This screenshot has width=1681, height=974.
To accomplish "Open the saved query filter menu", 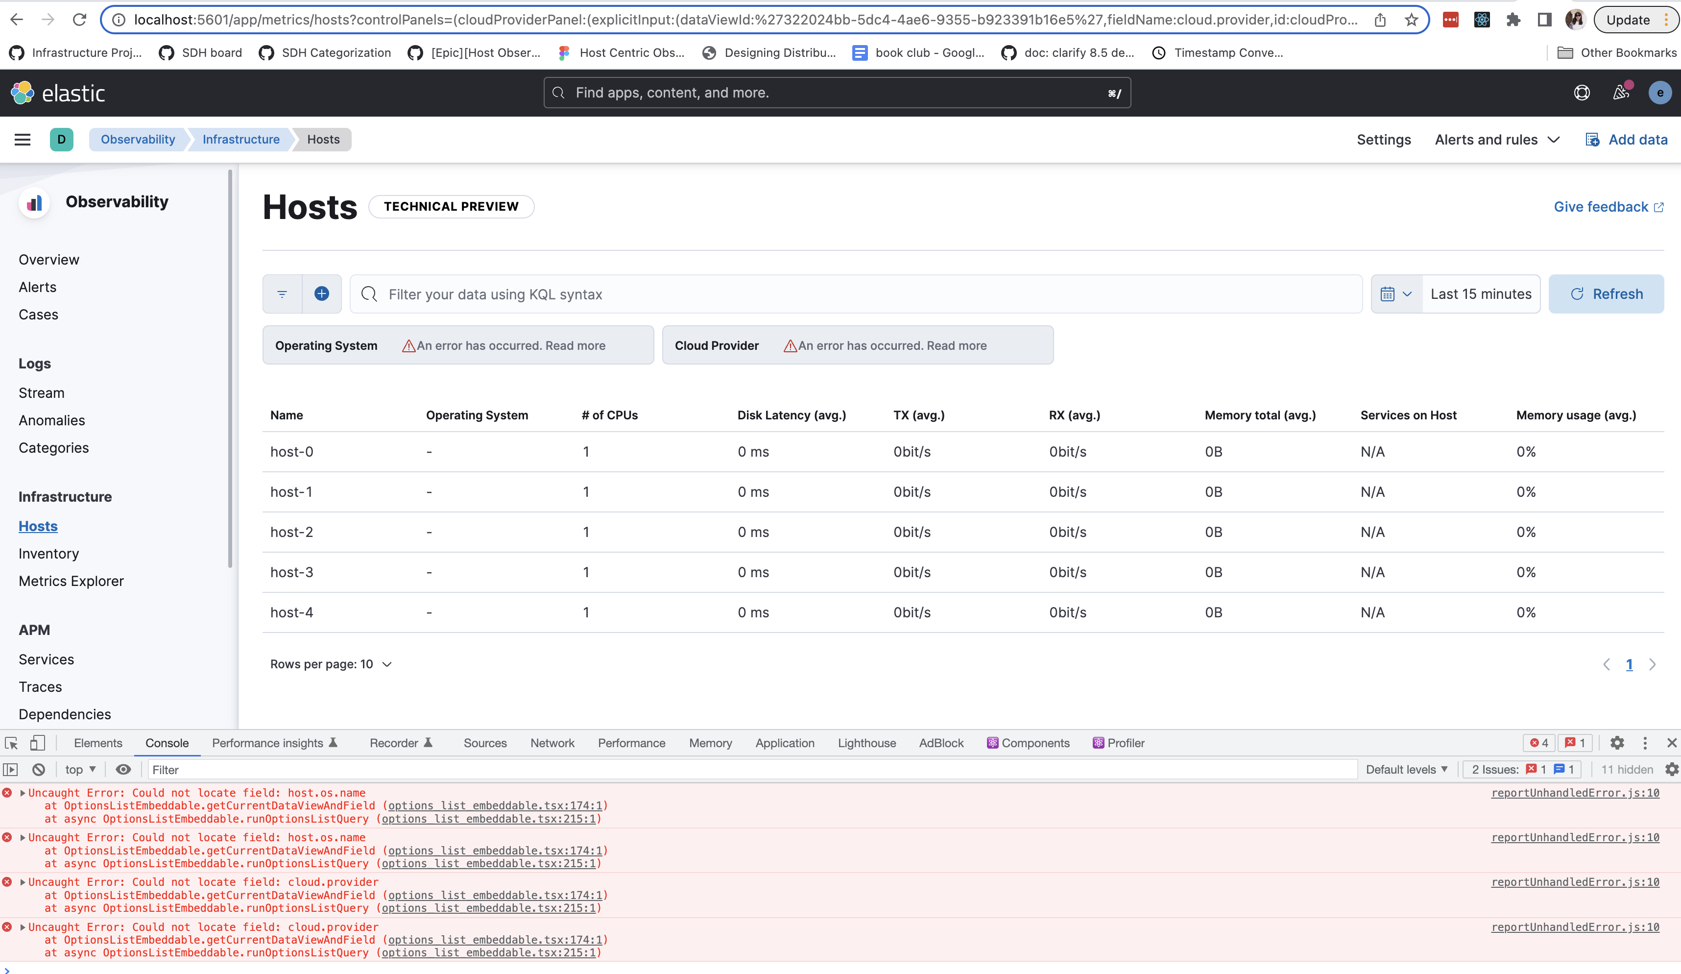I will point(282,294).
